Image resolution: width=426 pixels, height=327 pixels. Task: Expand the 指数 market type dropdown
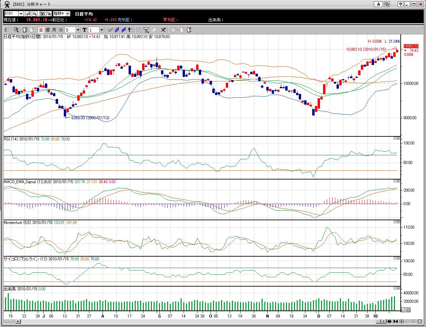click(x=68, y=13)
